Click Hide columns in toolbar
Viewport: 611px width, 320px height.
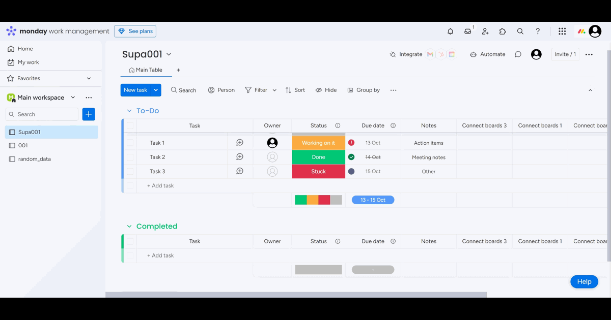pyautogui.click(x=326, y=90)
